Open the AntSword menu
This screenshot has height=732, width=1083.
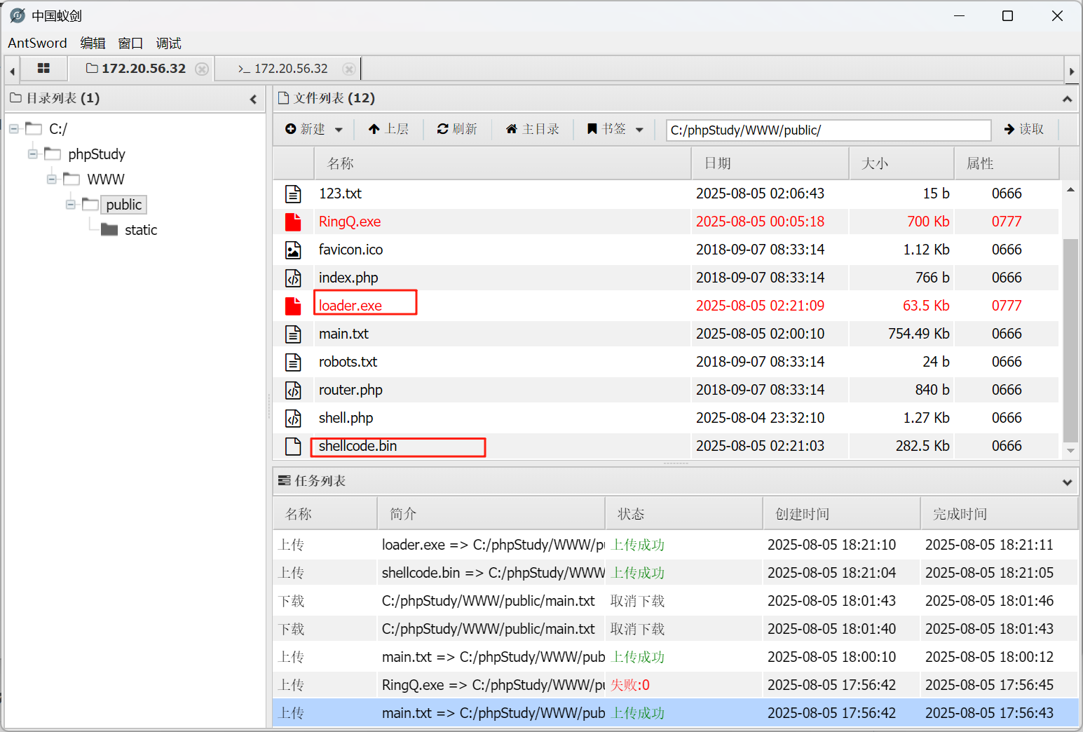[x=37, y=43]
